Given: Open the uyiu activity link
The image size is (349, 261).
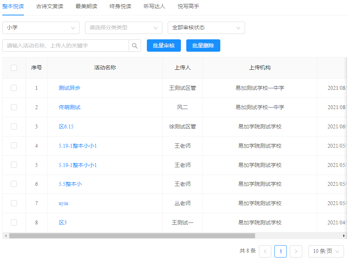Looking at the screenshot, I should [63, 203].
